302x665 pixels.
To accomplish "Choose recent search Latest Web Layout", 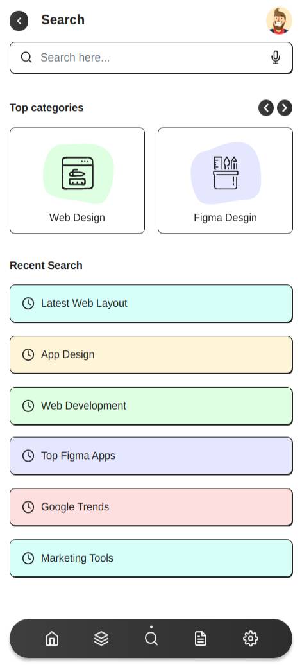I will (x=151, y=303).
